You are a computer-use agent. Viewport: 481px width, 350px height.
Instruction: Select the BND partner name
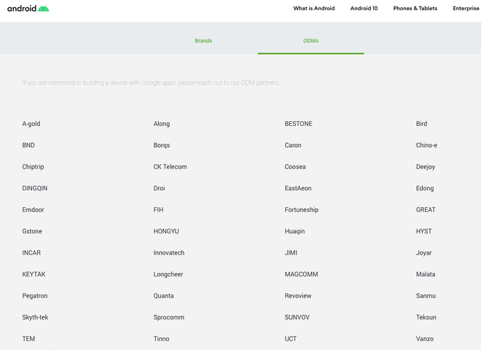(28, 145)
